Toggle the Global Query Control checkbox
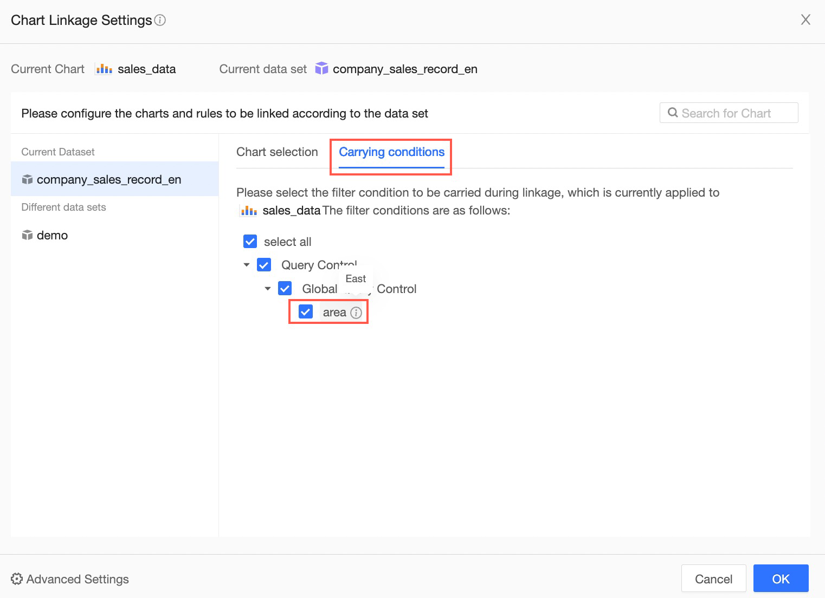 tap(285, 288)
